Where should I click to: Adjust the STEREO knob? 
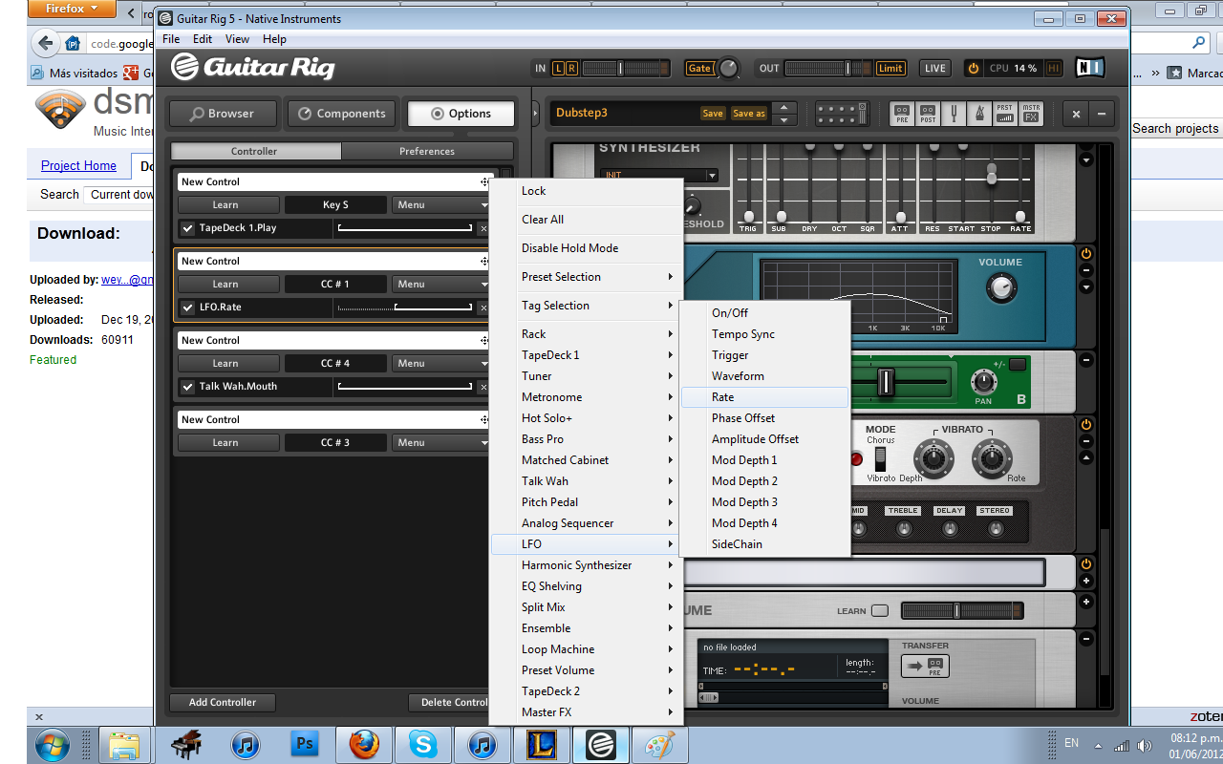point(995,528)
